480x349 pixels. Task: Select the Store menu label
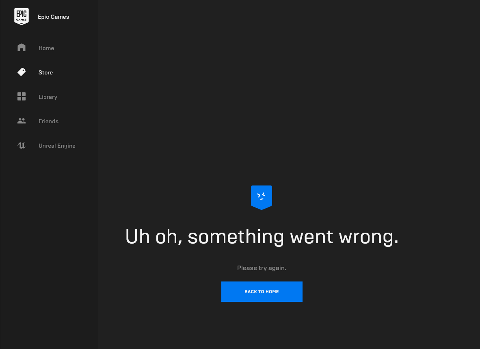(x=45, y=73)
